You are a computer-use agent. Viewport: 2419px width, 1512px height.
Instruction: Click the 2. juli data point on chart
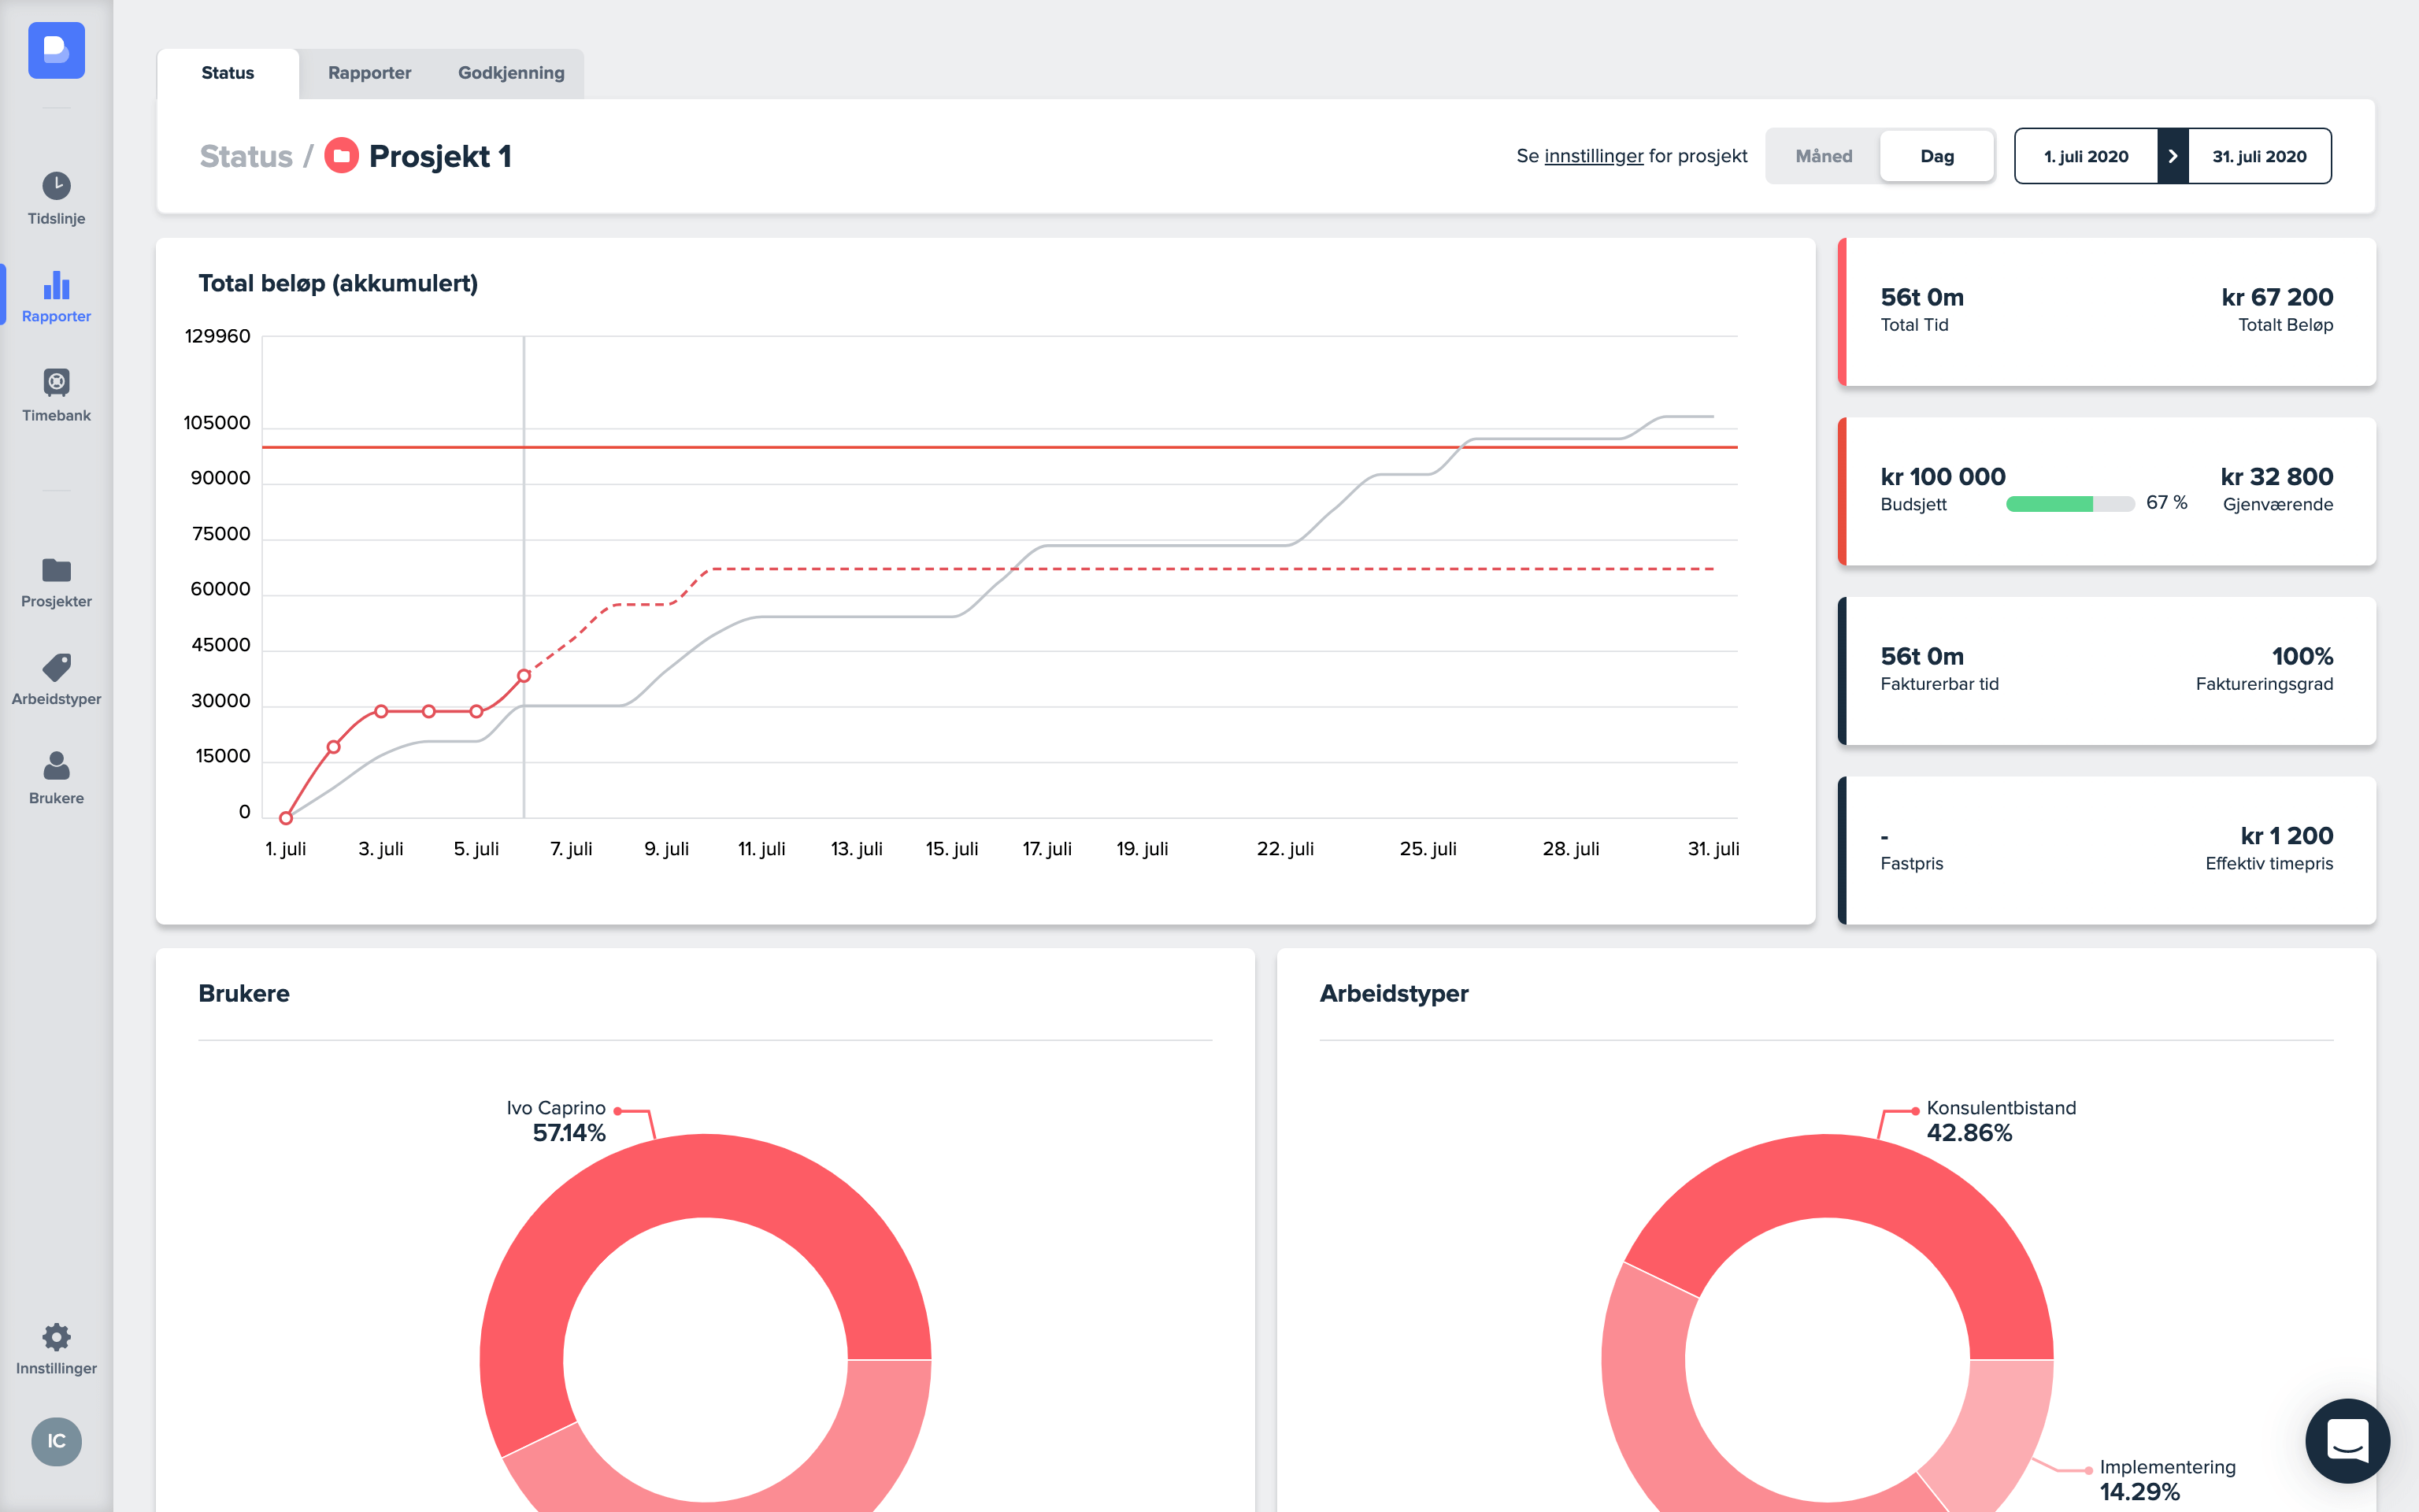tap(334, 747)
